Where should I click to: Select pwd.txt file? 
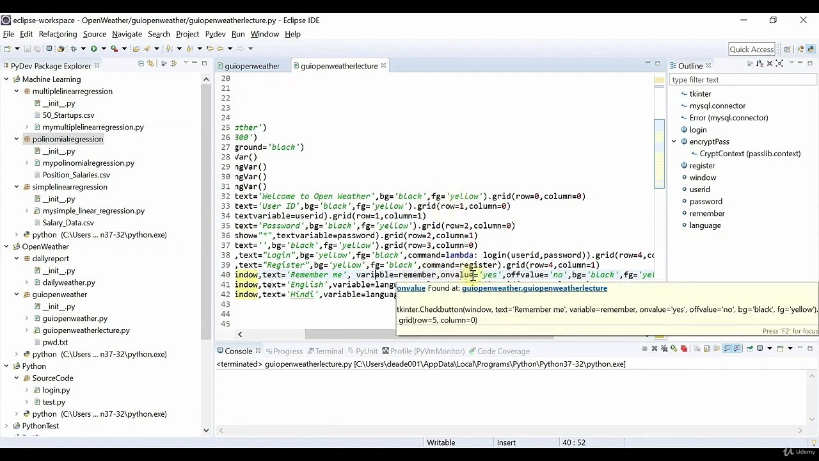(55, 342)
